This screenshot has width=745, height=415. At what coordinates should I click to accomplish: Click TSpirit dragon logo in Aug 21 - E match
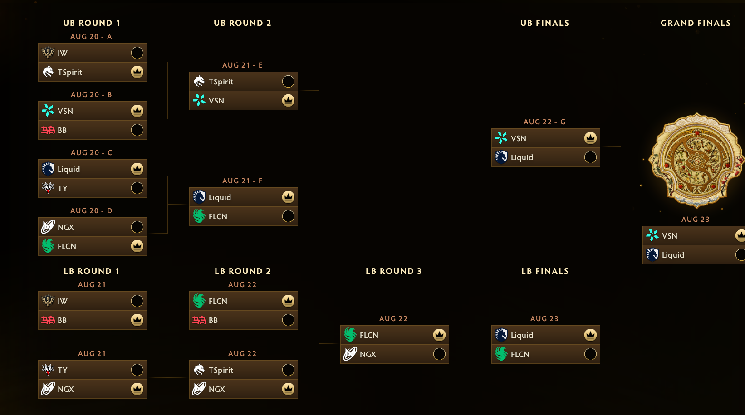point(199,82)
